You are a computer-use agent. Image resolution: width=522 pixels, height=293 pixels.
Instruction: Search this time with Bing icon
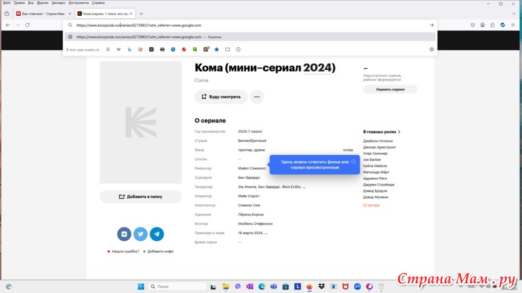(129, 49)
